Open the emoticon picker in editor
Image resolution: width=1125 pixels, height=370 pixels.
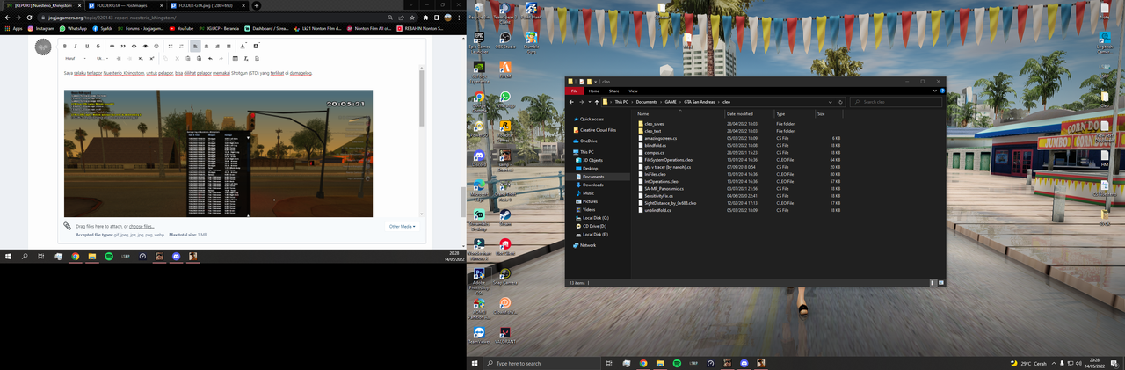(x=156, y=47)
